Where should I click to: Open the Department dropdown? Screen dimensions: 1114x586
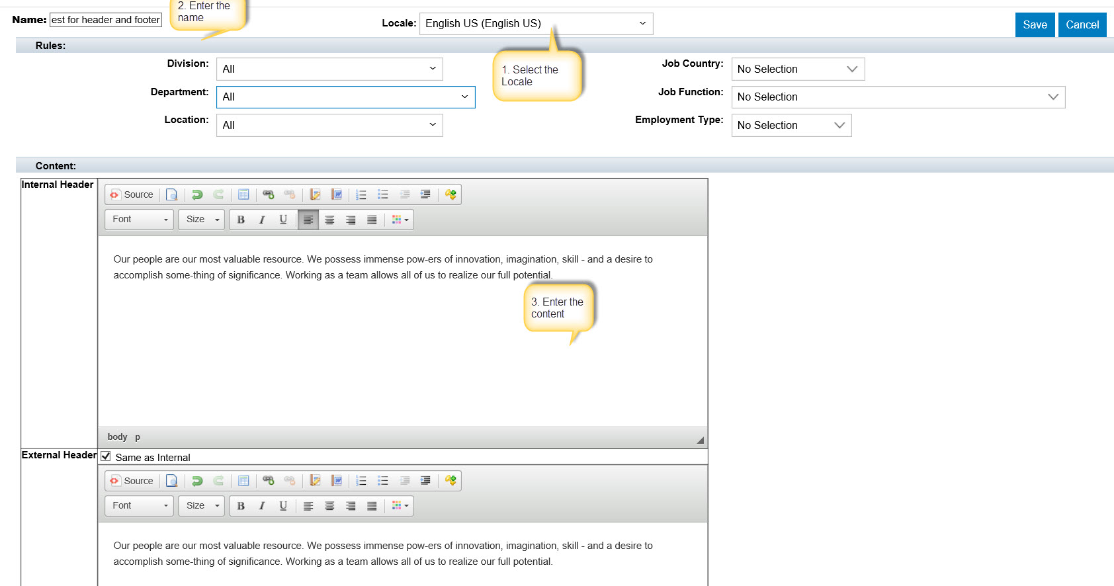tap(345, 97)
